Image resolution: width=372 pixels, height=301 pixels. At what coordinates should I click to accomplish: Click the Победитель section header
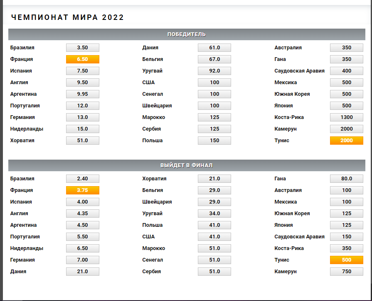(x=186, y=34)
